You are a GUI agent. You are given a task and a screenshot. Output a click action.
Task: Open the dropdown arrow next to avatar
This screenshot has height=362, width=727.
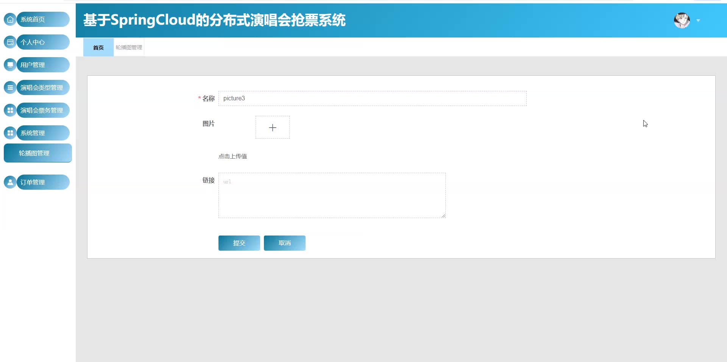pyautogui.click(x=698, y=20)
